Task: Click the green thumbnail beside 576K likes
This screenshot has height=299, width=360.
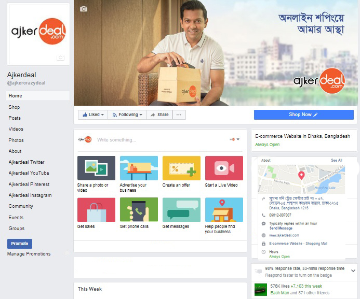Action: coord(261,290)
